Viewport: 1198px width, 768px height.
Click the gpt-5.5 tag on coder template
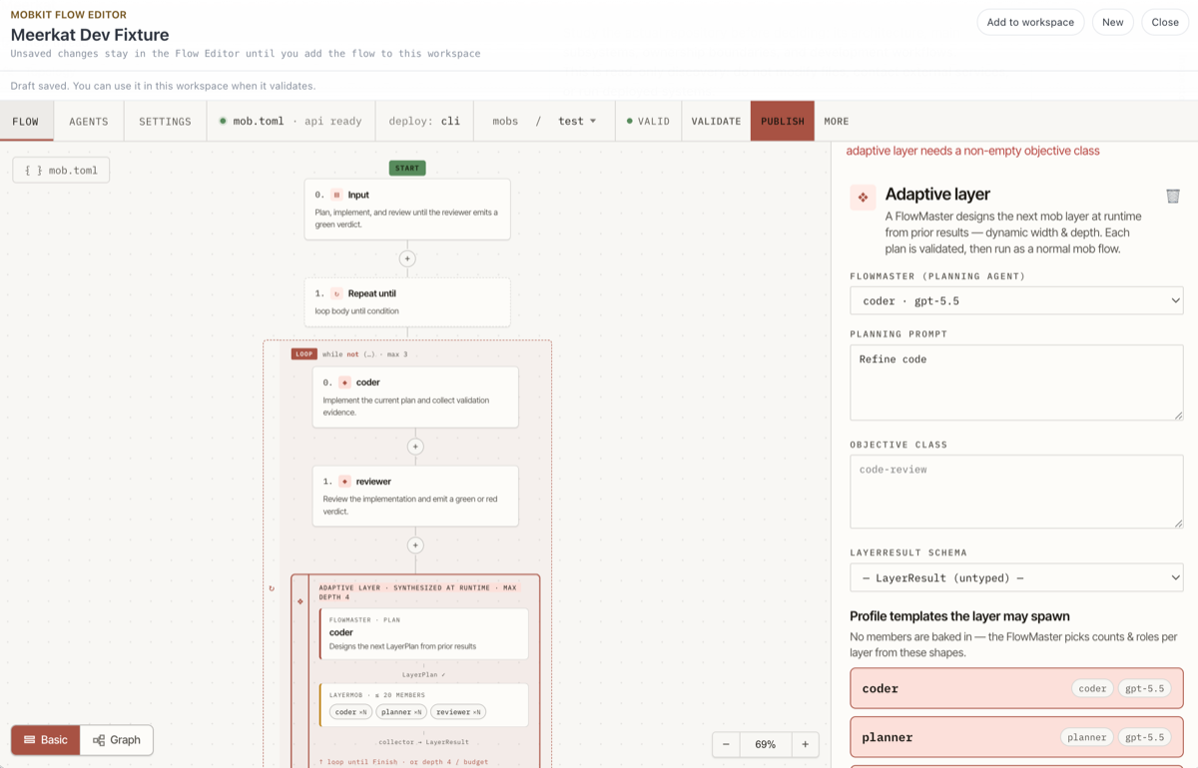point(1144,688)
